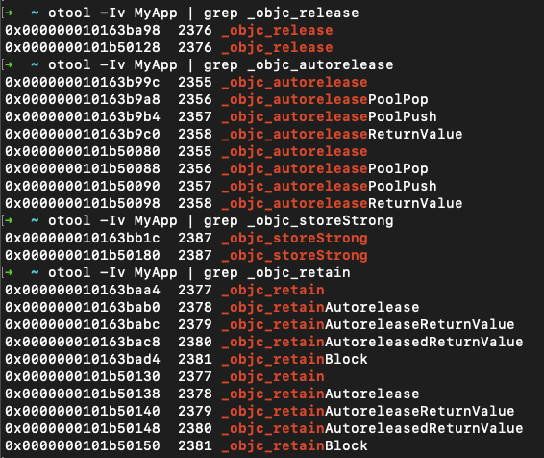This screenshot has width=544, height=458.
Task: Click the green arrow before autorelease grep
Action: pos(9,64)
